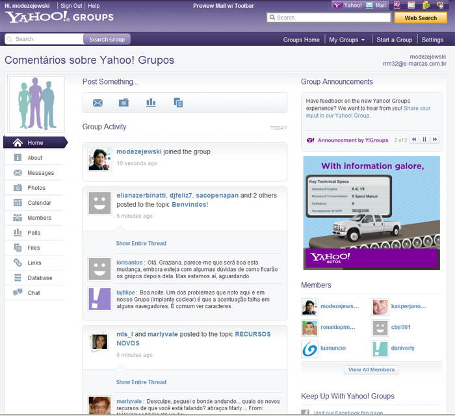Click modezejewski's avatar in Group Activity
455x416 pixels.
coord(100,159)
